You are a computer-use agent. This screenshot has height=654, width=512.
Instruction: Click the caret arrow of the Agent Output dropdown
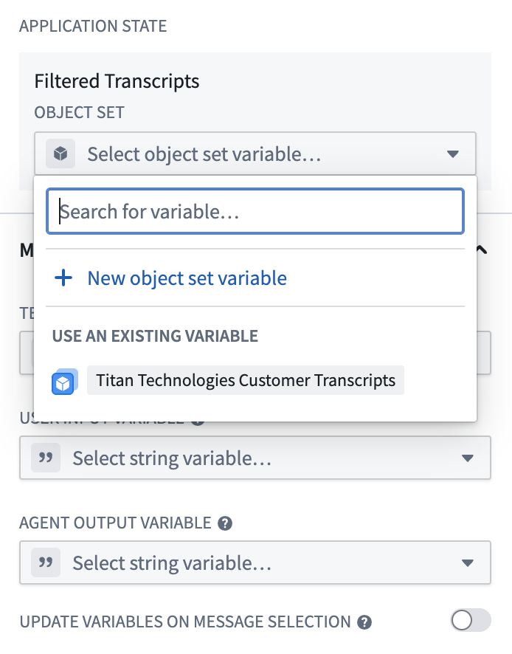coord(468,563)
